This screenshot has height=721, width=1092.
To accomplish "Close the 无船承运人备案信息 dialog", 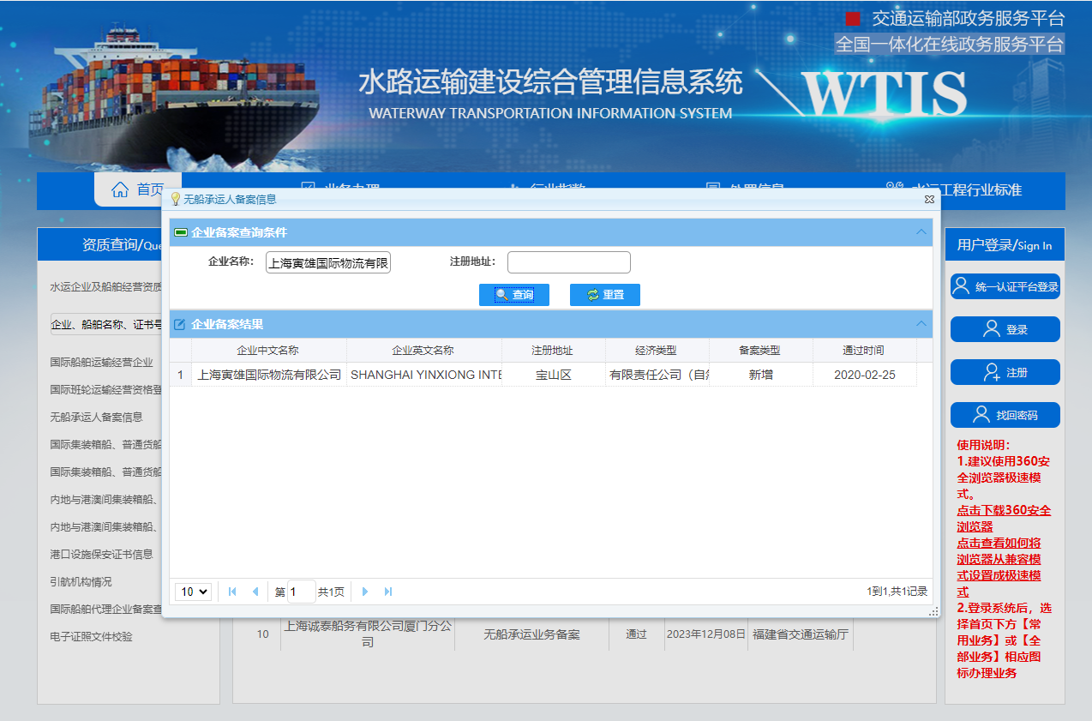I will [929, 199].
